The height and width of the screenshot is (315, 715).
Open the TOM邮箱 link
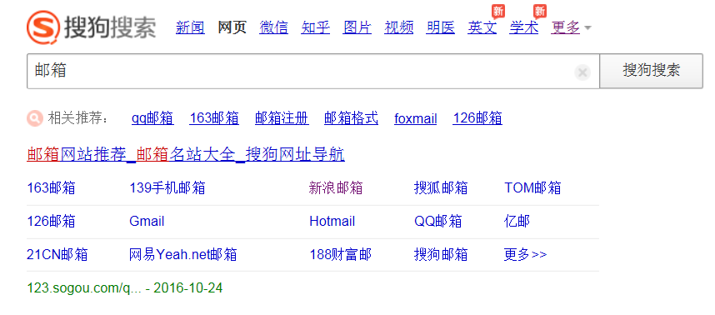(532, 187)
